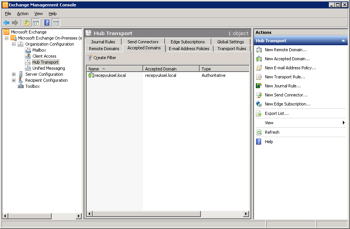The width and height of the screenshot is (350, 229).
Task: Click the New E-mail Address Policy icon
Action: pos(259,68)
